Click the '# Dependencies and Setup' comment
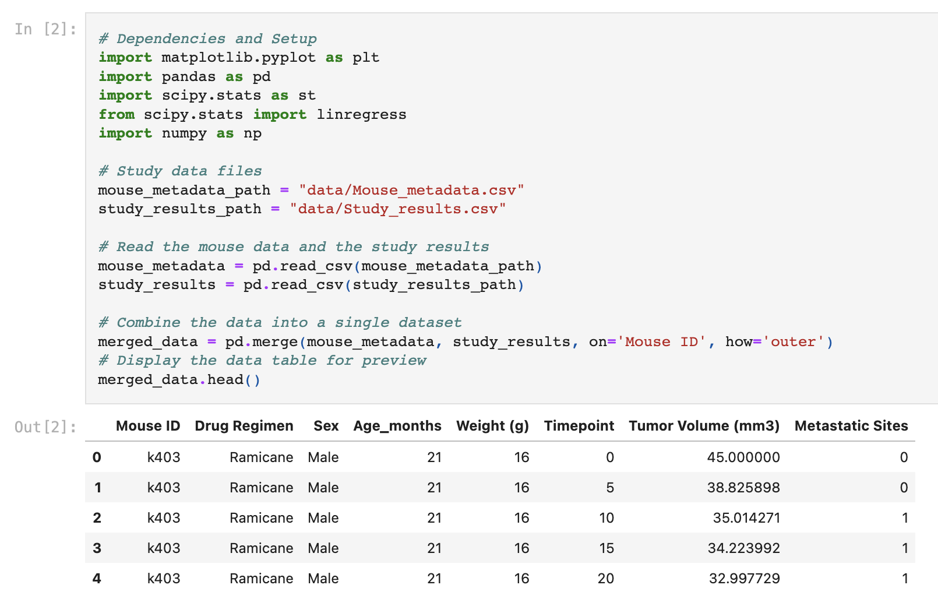Viewport: 938px width, 606px height. pyautogui.click(x=208, y=39)
